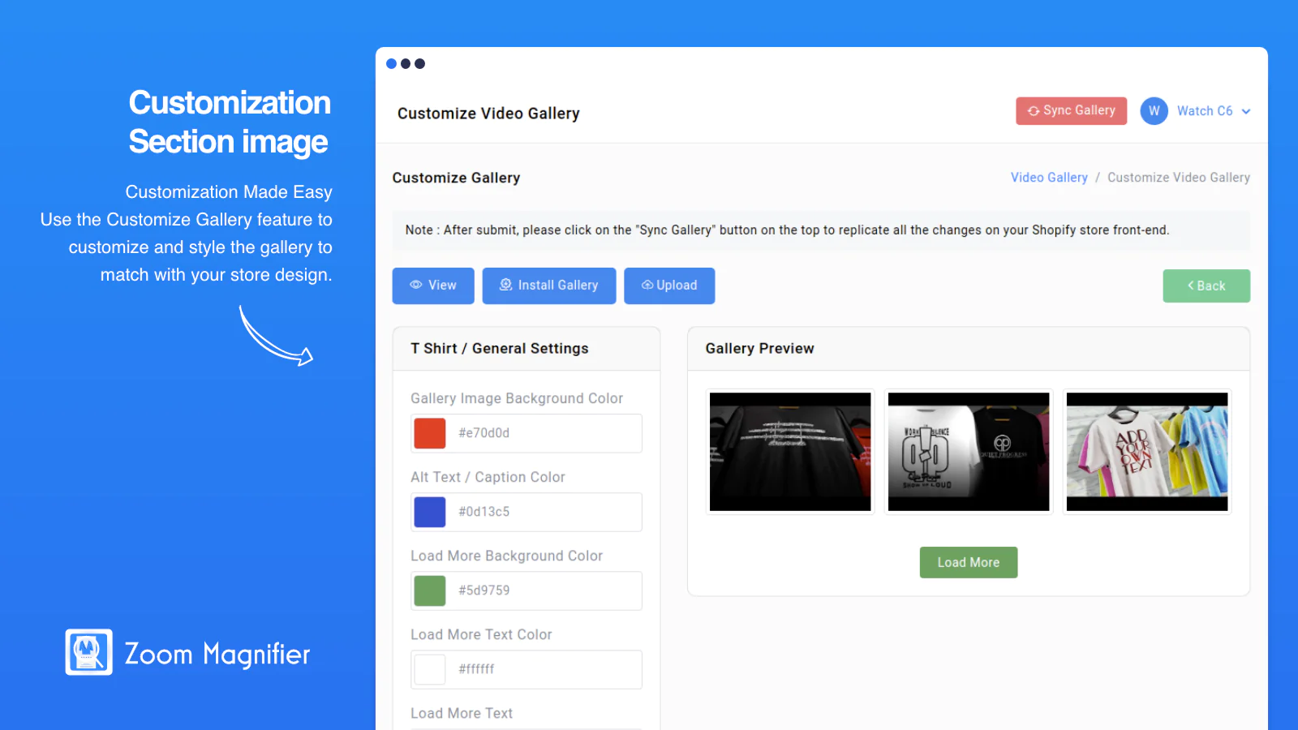Open the W user avatar
Viewport: 1298px width, 730px height.
[1154, 111]
